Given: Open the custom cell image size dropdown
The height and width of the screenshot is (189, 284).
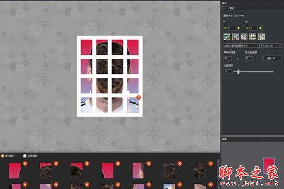Looking at the screenshot, I should point(242,46).
